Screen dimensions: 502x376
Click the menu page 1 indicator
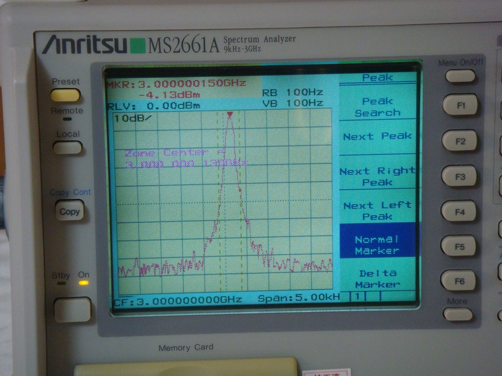coord(357,296)
